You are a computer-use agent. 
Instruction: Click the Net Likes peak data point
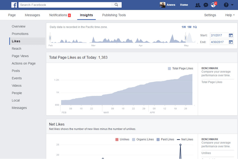click(180, 145)
